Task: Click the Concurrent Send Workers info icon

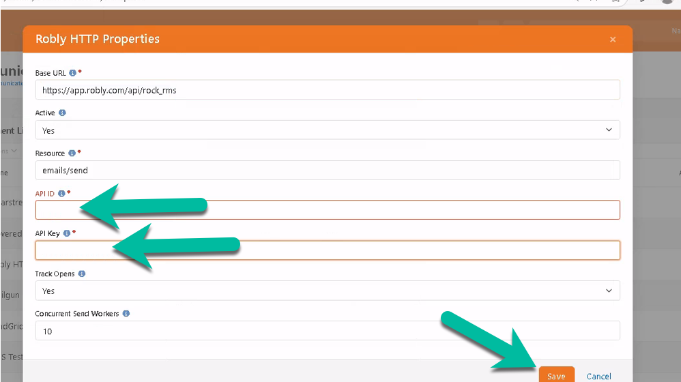Action: click(126, 314)
